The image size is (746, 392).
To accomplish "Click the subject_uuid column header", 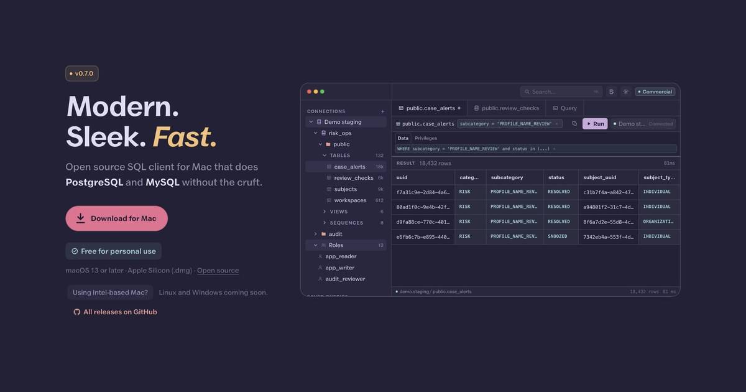I will coord(608,177).
